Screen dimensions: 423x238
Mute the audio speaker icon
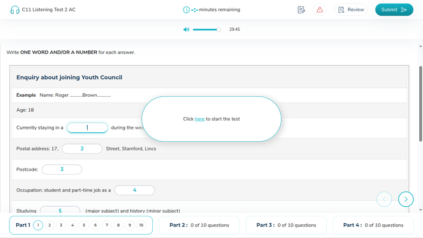click(x=187, y=30)
